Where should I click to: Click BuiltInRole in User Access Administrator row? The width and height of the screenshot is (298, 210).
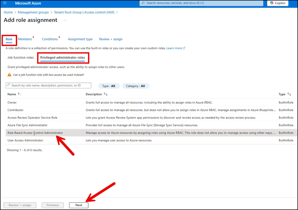click(286, 141)
